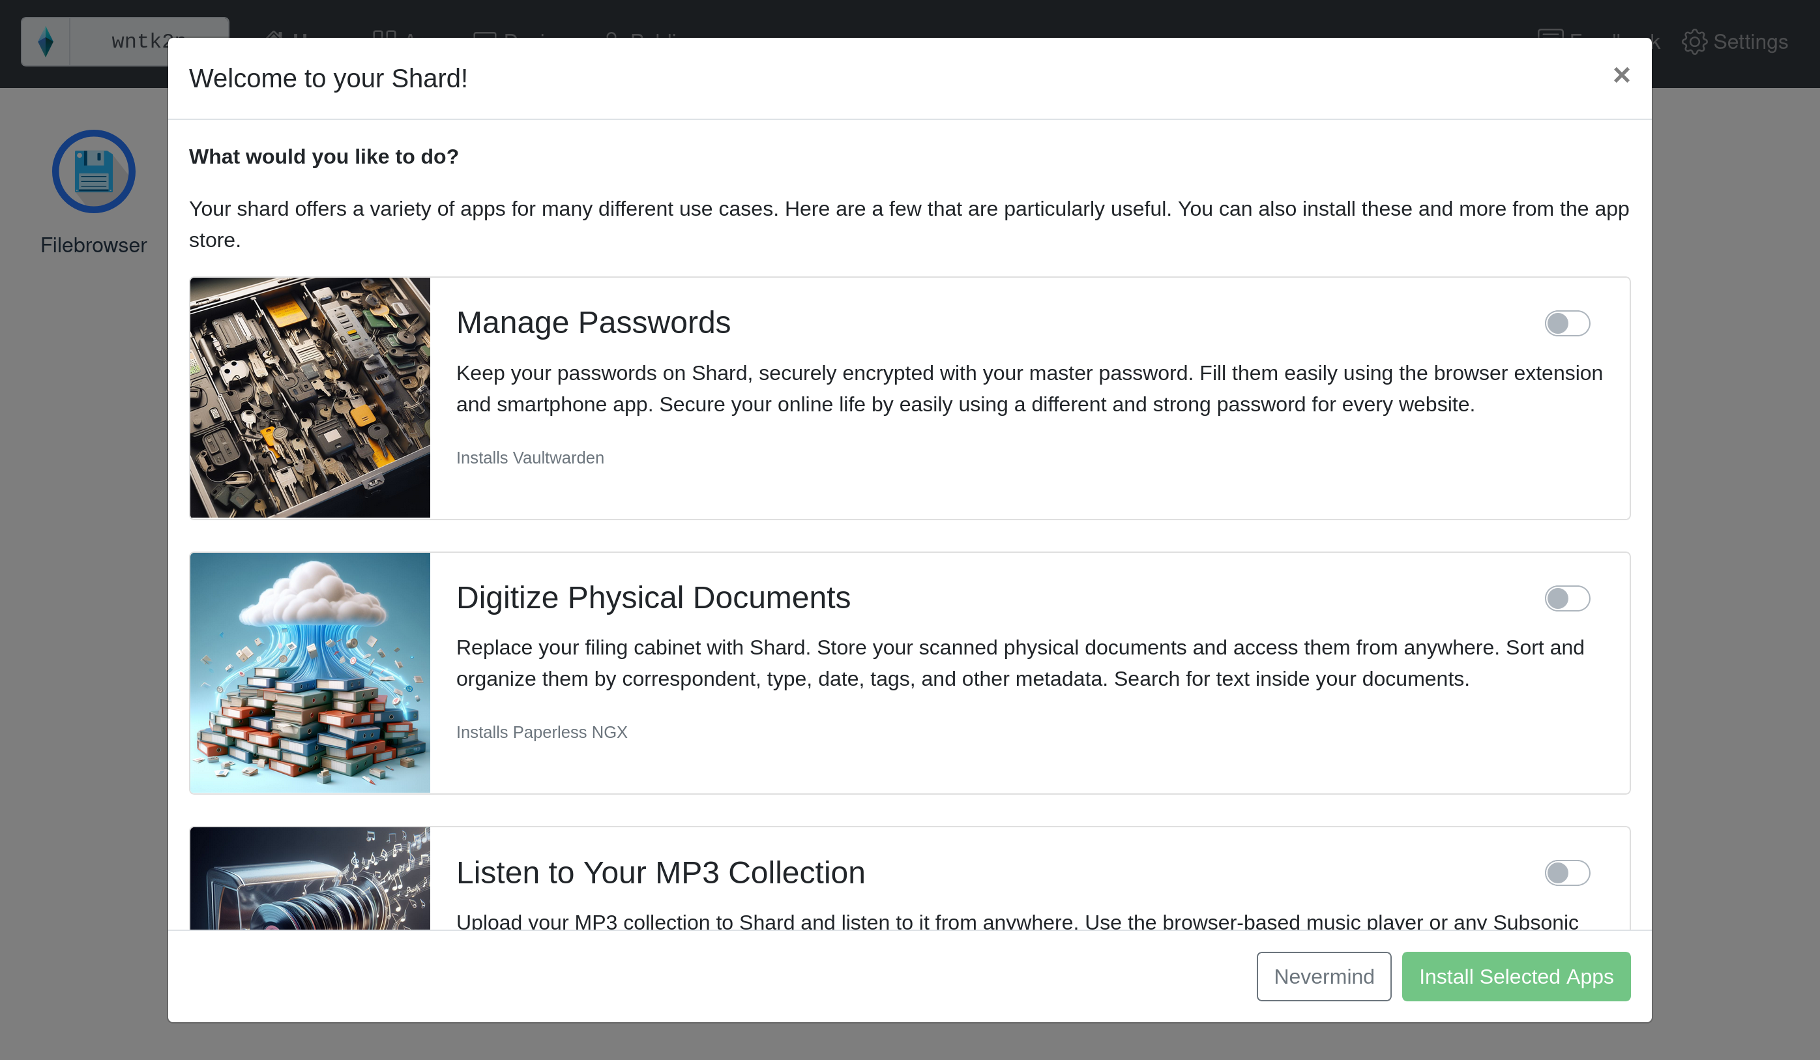Click the Digitize Physical Documents heading
This screenshot has height=1060, width=1820.
[653, 598]
